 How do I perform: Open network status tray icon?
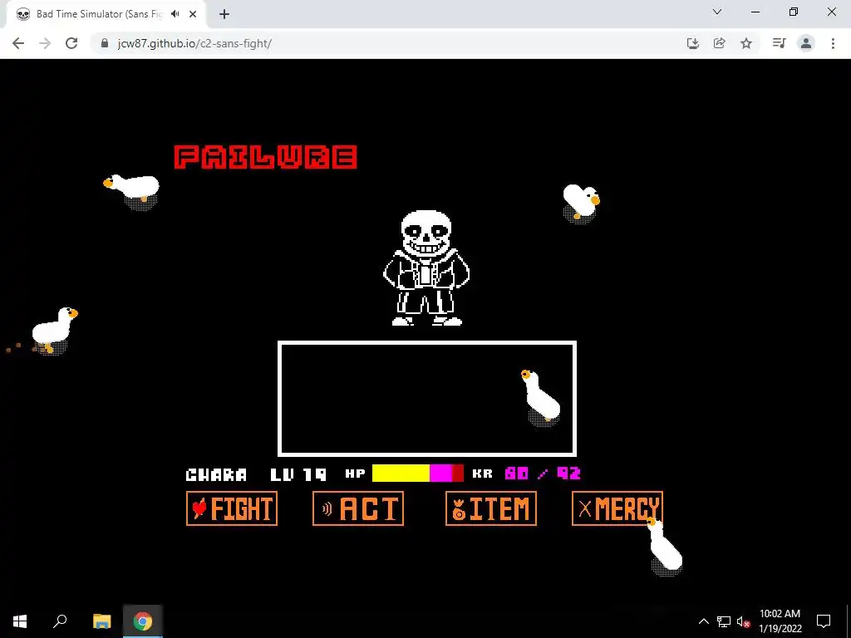pos(724,621)
